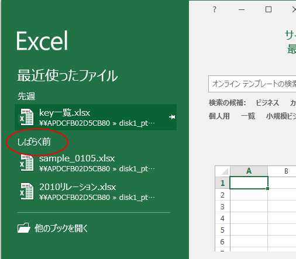Click the path under key一覧.xlsx
This screenshot has height=259, width=296.
point(97,123)
